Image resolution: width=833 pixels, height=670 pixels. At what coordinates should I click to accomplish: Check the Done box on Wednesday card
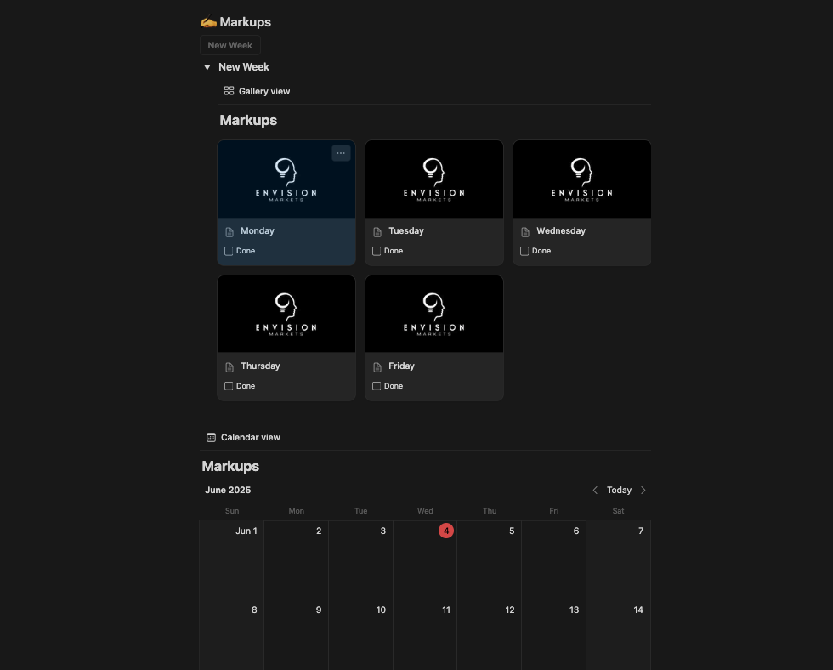coord(524,251)
